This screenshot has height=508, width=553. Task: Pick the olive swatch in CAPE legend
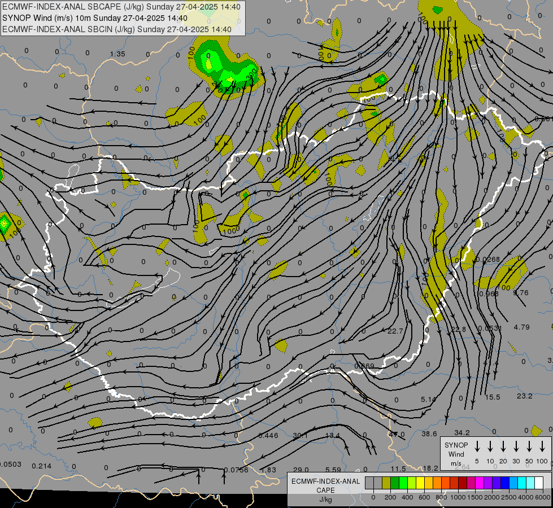[386, 483]
